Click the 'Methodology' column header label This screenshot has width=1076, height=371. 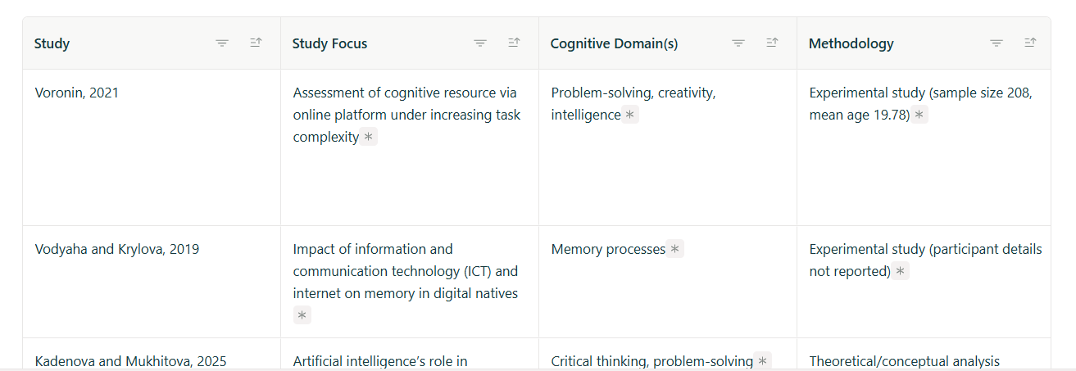pos(851,43)
